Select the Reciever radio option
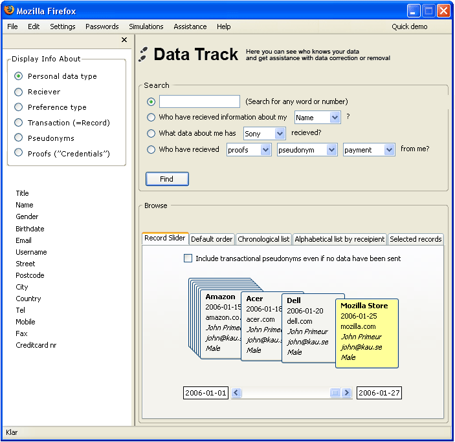This screenshot has height=442, width=455. [x=19, y=92]
